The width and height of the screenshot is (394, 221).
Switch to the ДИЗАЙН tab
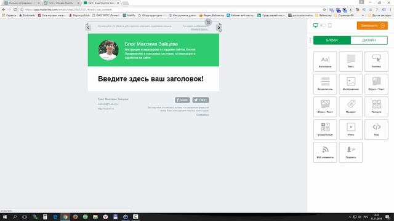(x=369, y=40)
